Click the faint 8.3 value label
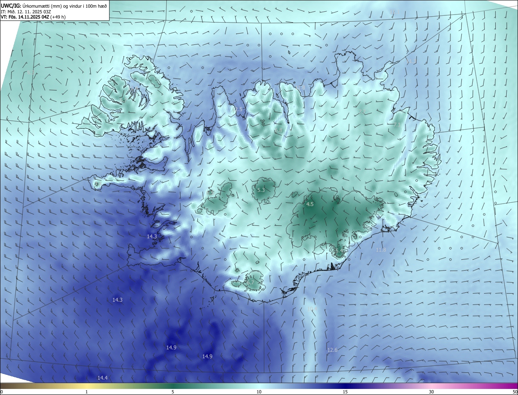Image resolution: width=518 pixels, height=395 pixels. point(31,73)
